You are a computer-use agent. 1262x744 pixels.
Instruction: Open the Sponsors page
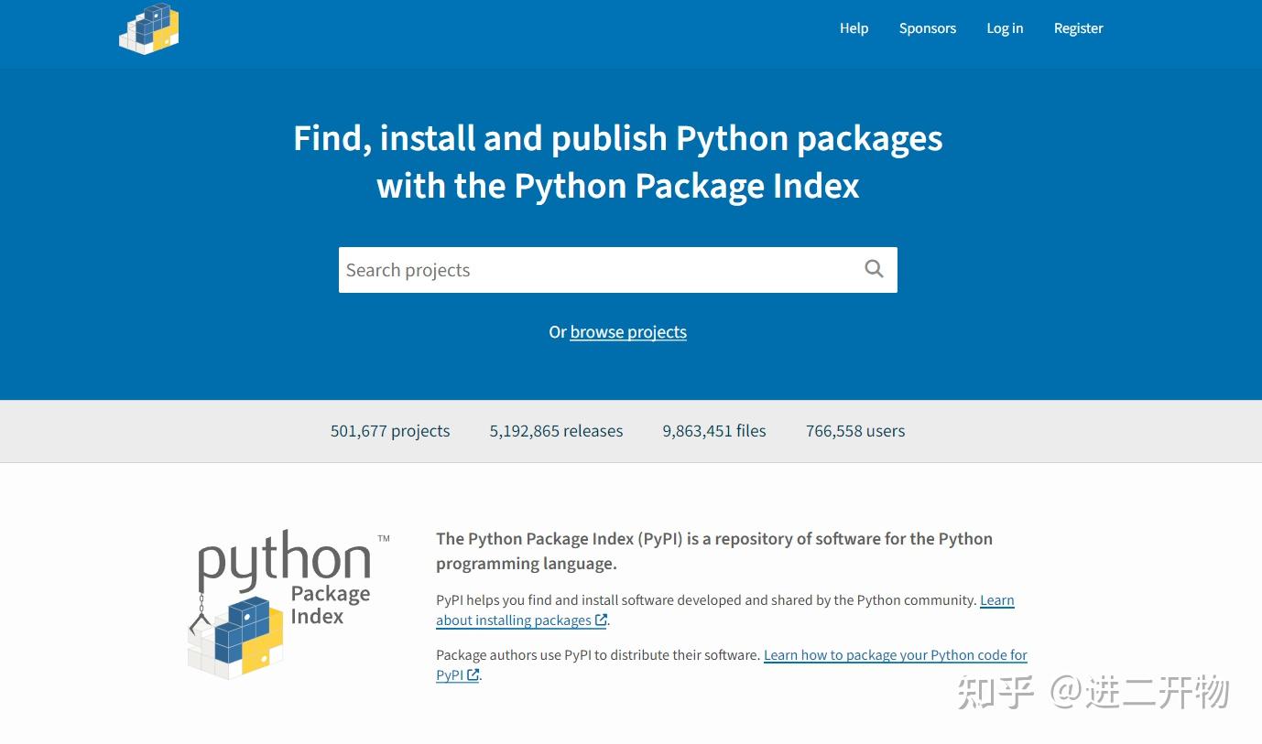(927, 28)
